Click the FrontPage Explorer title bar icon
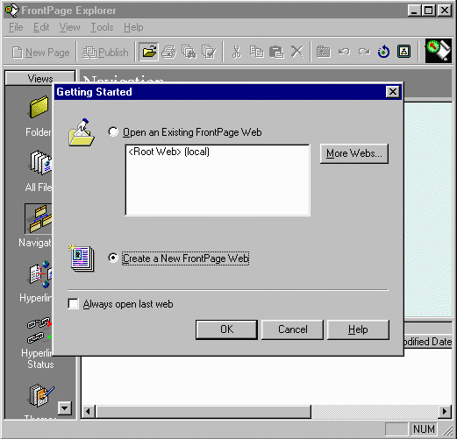Image resolution: width=457 pixels, height=439 pixels. tap(12, 11)
